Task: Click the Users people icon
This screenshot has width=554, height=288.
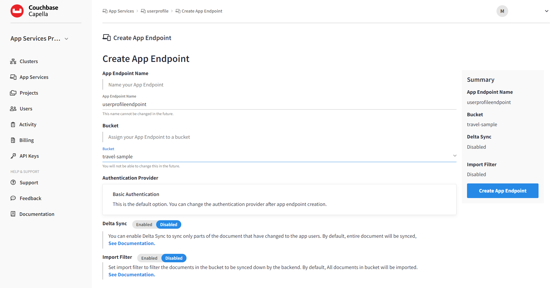Action: click(13, 109)
